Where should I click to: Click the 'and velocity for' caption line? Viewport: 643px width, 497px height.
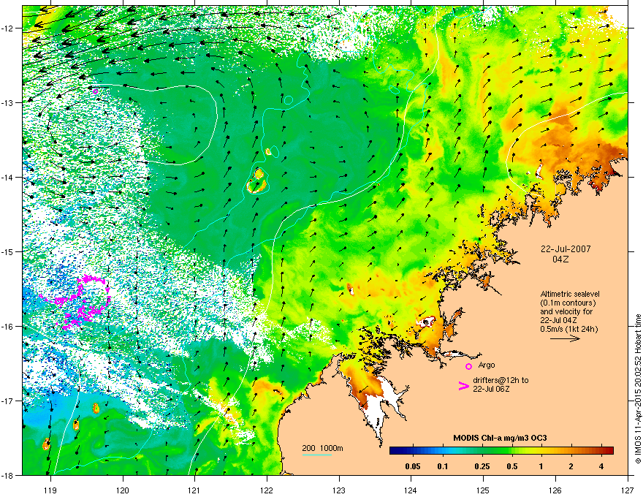point(566,311)
